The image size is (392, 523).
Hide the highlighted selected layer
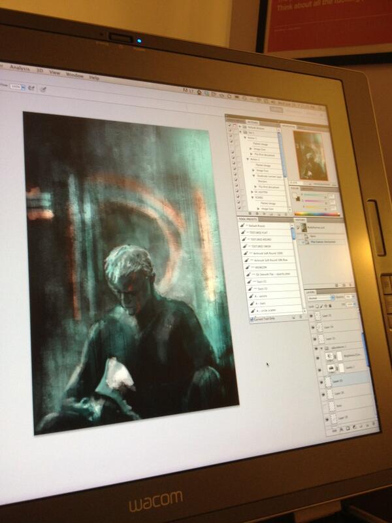coord(321,382)
